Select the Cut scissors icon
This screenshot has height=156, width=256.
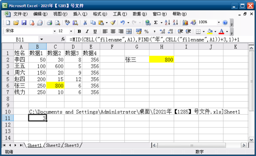click(85, 23)
